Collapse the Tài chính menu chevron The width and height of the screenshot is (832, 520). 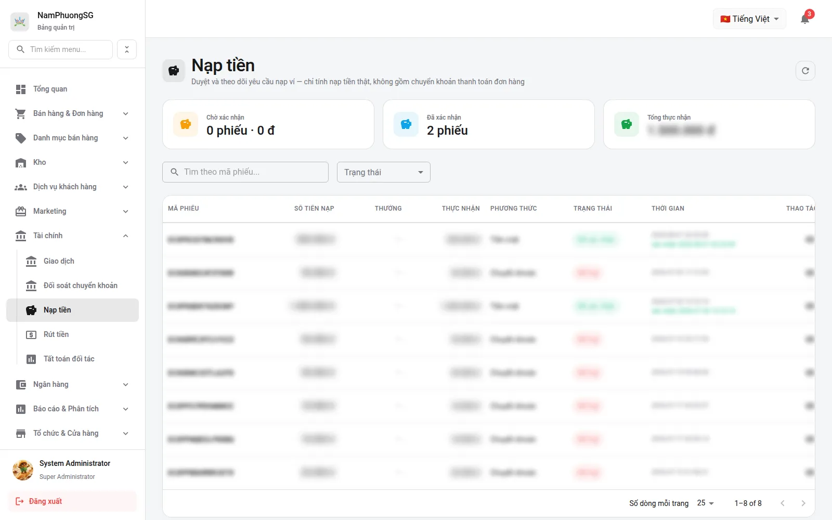[x=126, y=236]
